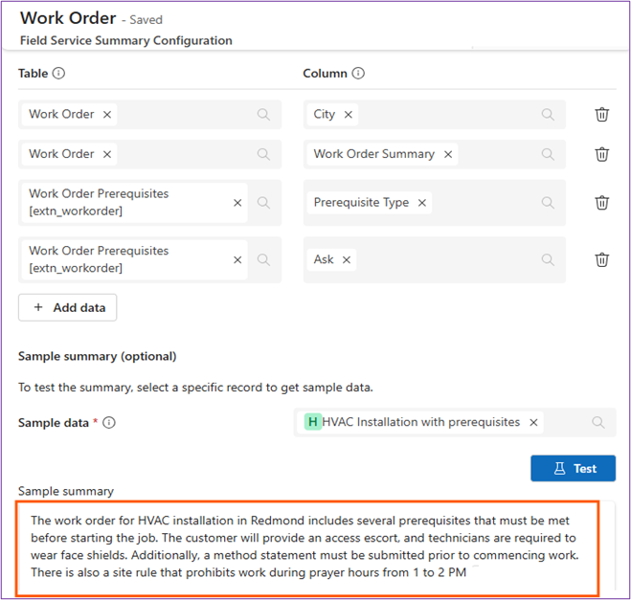Show info tooltip for Column header
Screen dimensions: 631x600
(x=358, y=73)
